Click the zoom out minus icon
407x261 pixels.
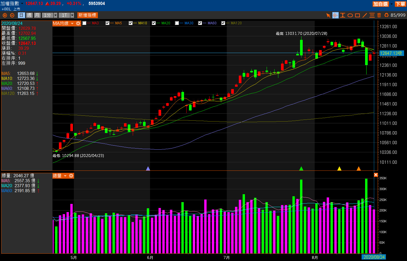tap(12, 15)
